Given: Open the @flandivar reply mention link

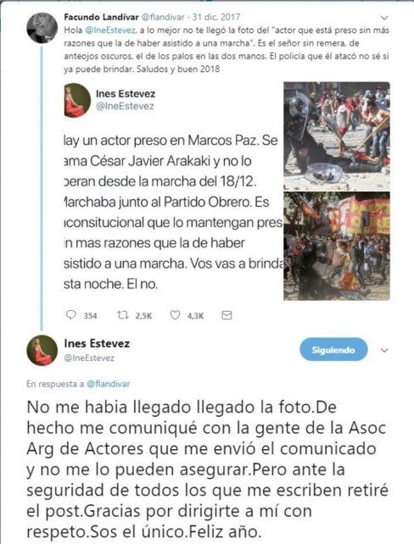Looking at the screenshot, I should [x=108, y=384].
